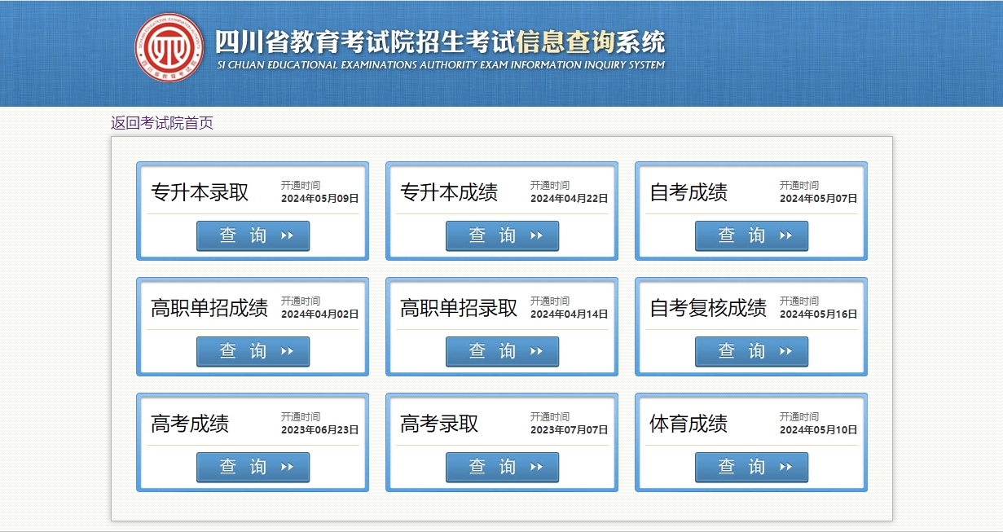The image size is (1003, 532).
Task: Select the 专升本录取 card title
Action: [200, 192]
